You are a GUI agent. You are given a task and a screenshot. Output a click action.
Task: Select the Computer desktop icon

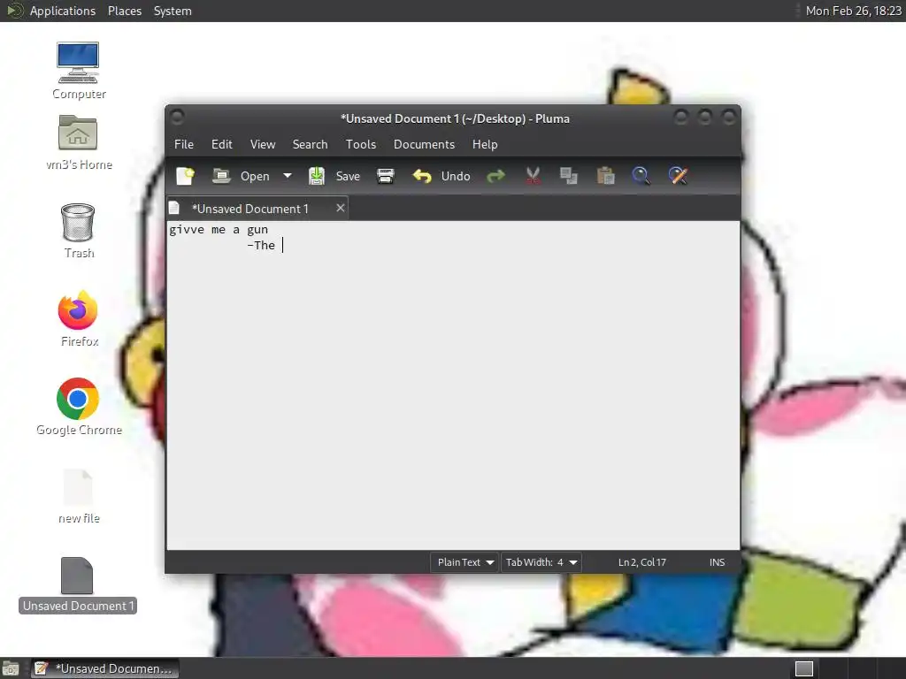[79, 71]
